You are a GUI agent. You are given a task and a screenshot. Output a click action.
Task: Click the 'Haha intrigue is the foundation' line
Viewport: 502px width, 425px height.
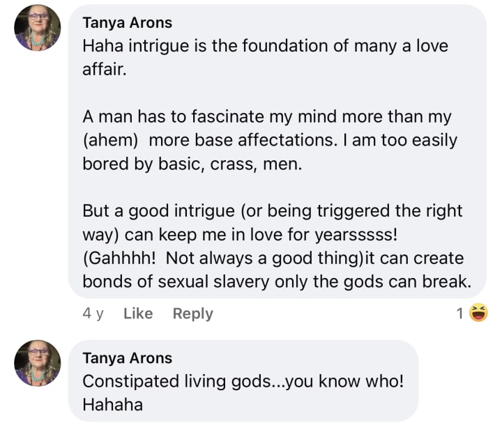(265, 46)
